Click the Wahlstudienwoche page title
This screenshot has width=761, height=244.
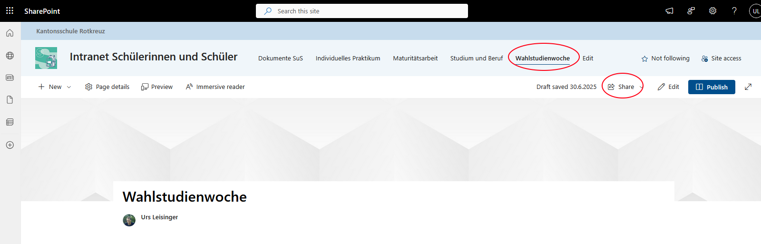pyautogui.click(x=185, y=197)
